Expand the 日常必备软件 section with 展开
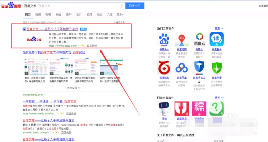The height and width of the screenshot is (142, 268). click(x=219, y=98)
